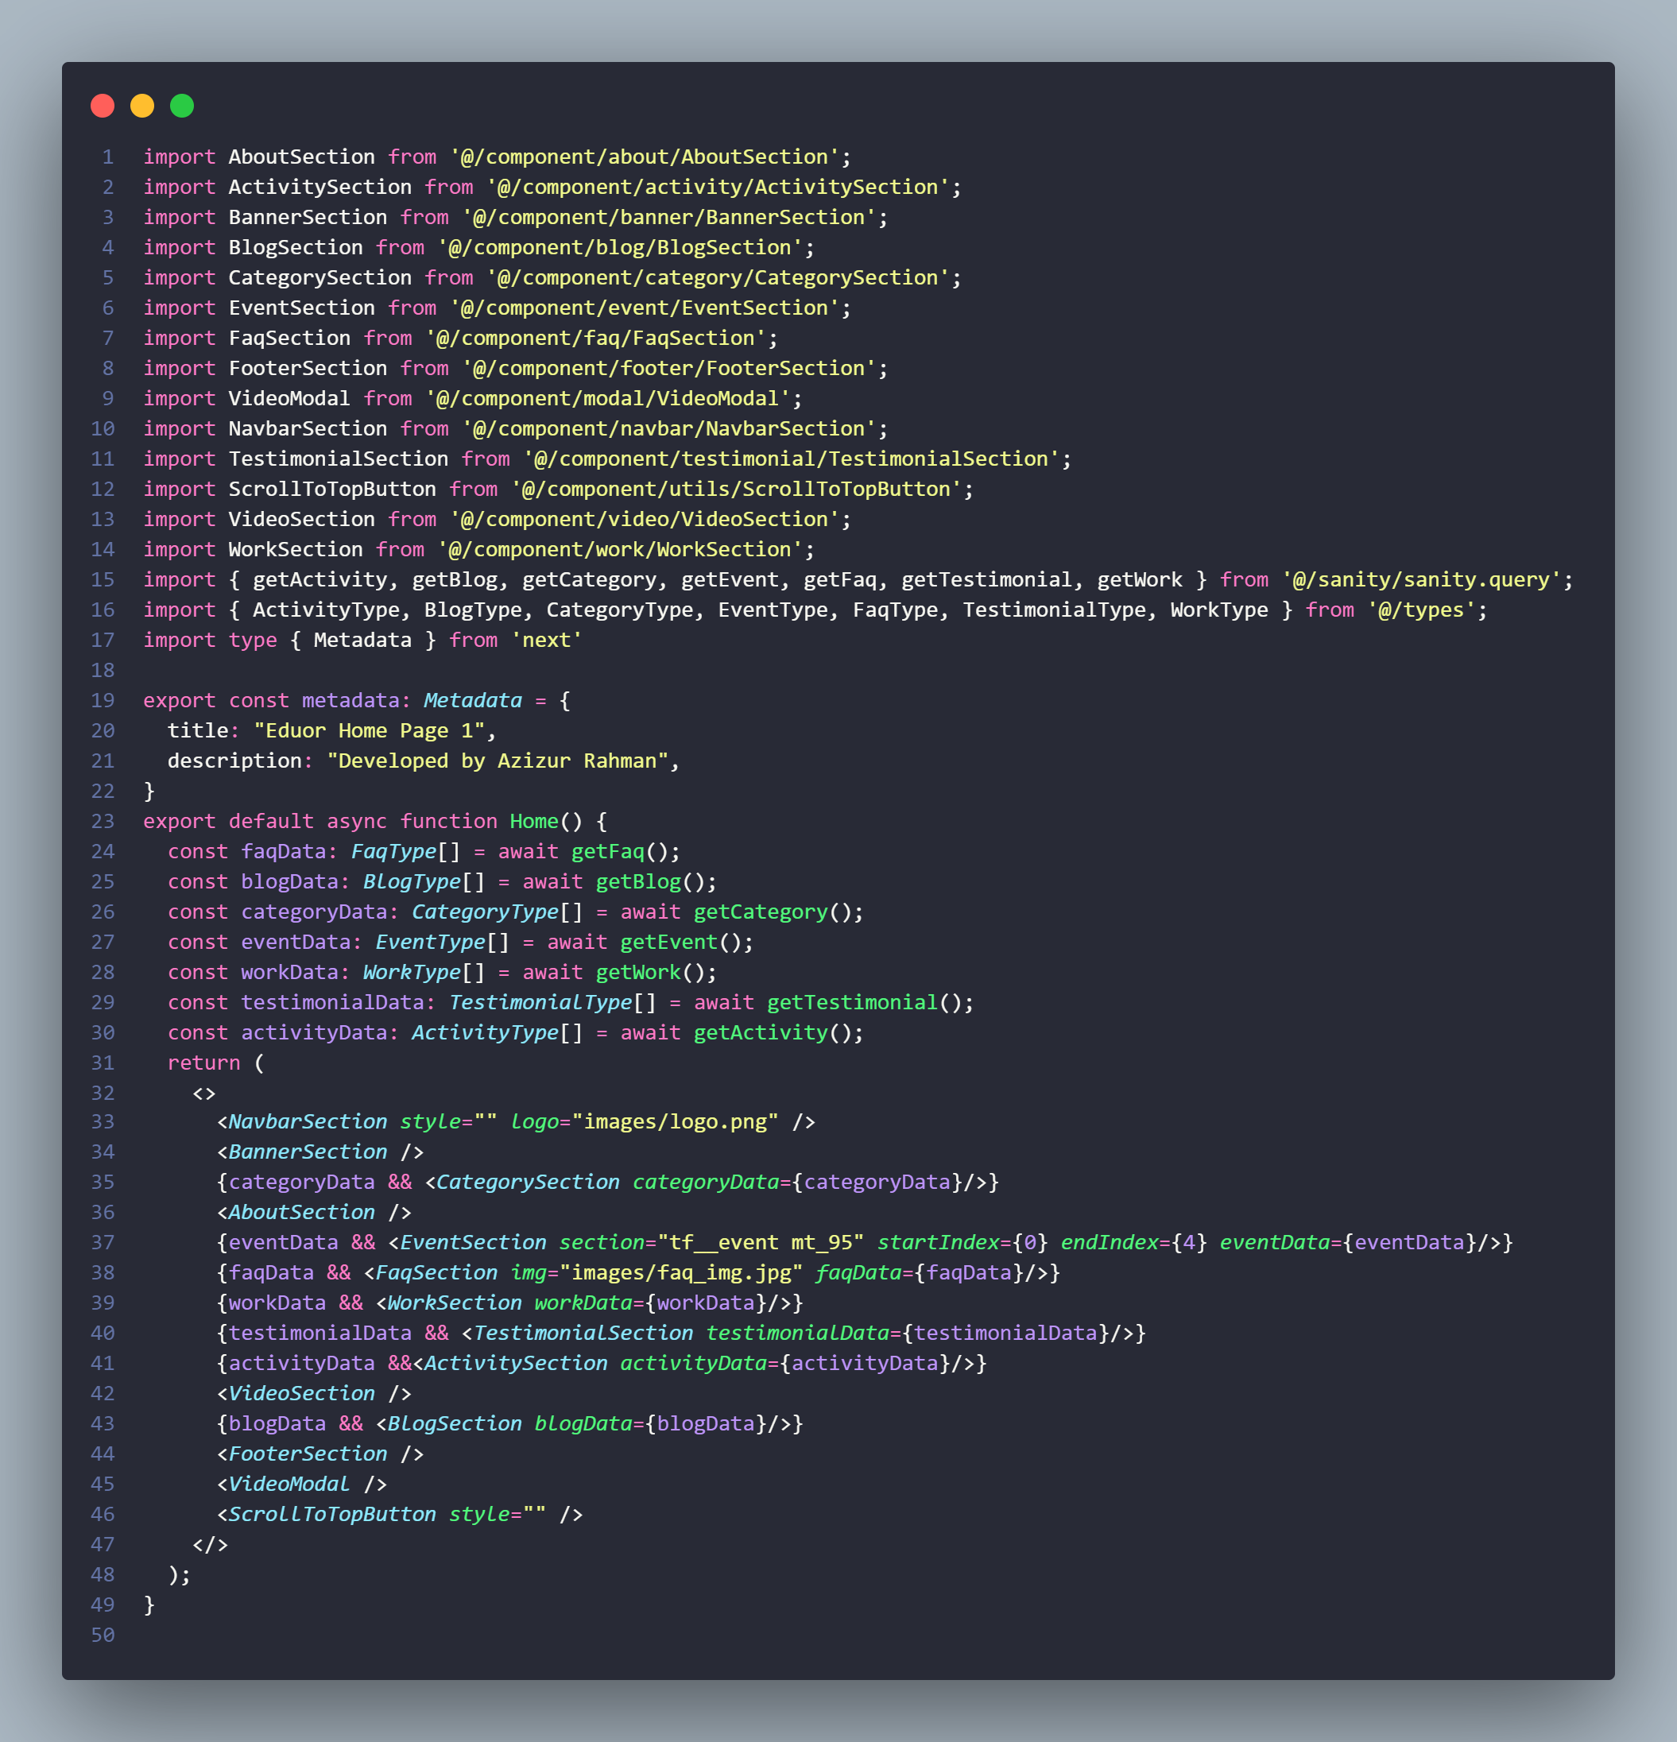
Task: Click the ScrollToTopButton JSX tag
Action: click(x=332, y=1514)
